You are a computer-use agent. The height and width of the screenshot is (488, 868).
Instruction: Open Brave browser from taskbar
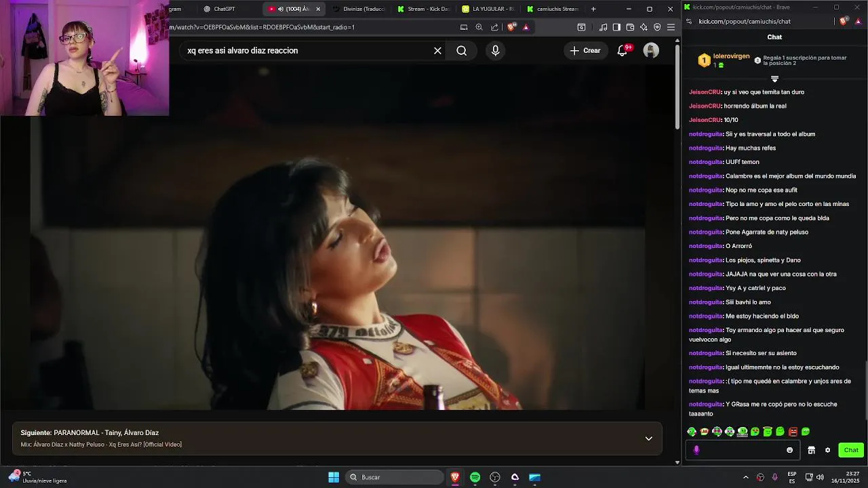click(455, 477)
